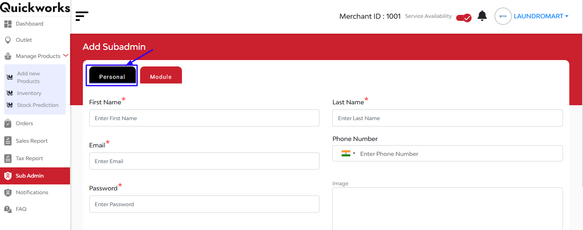Click the Notifications shield icon
Viewport: 583px width, 230px height.
8,193
